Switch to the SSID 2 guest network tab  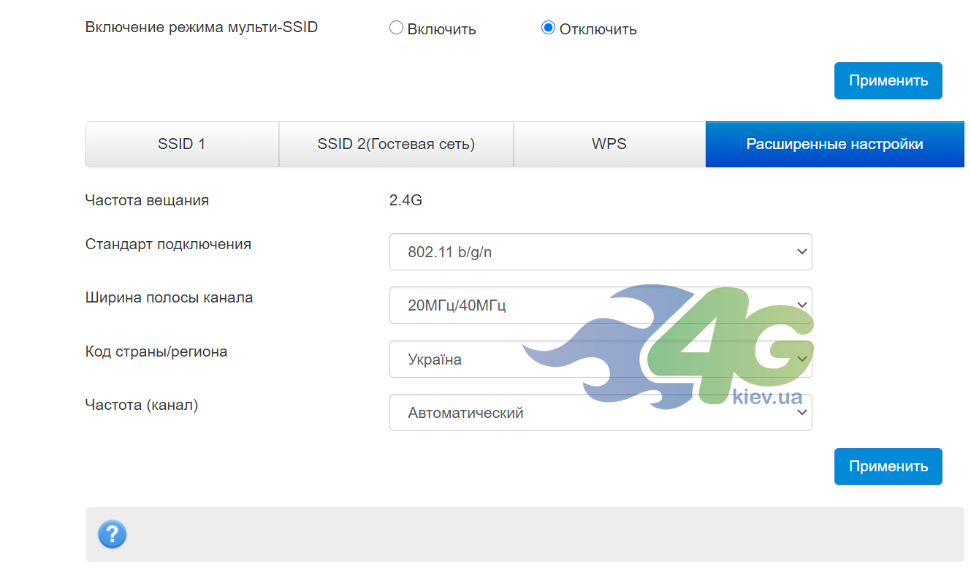pos(396,144)
